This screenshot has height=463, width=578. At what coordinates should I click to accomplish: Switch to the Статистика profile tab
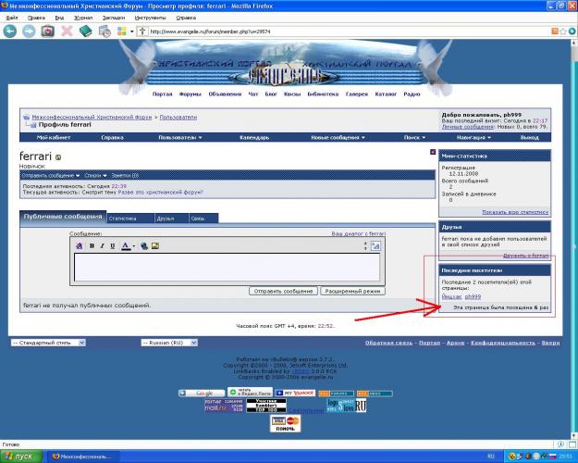point(122,219)
